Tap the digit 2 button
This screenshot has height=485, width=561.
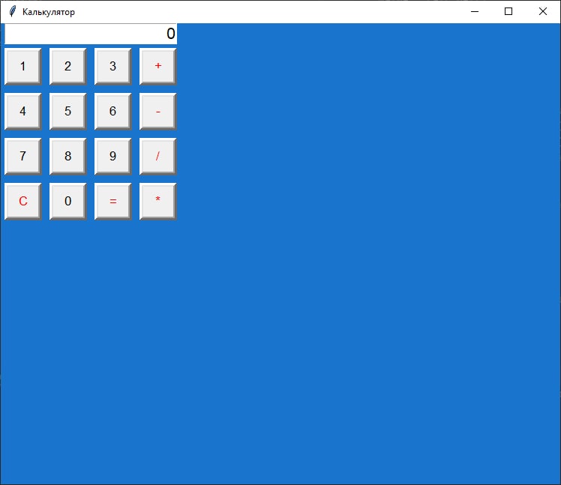pos(68,67)
